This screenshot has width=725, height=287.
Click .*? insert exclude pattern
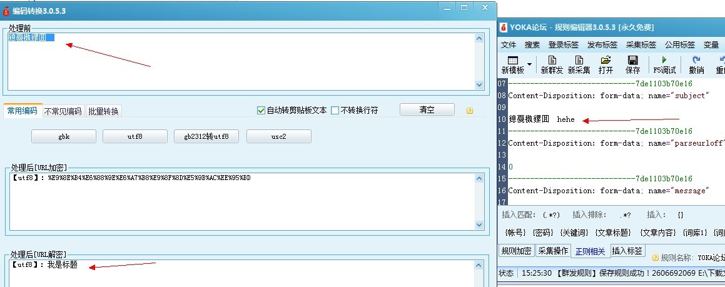pyautogui.click(x=625, y=215)
